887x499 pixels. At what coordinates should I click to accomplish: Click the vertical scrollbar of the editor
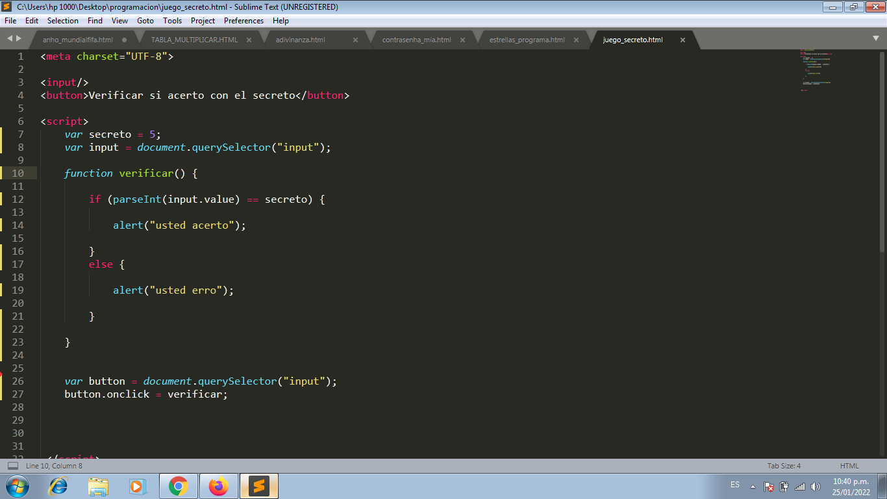pyautogui.click(x=882, y=151)
